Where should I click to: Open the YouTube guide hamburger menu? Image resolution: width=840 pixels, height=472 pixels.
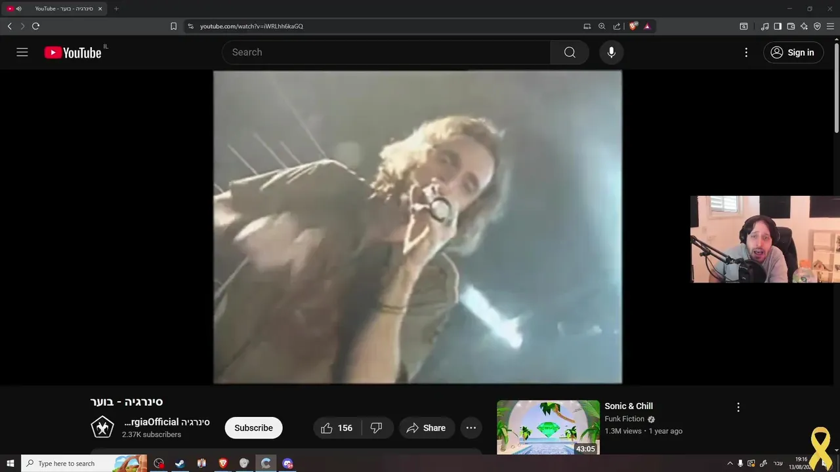22,52
